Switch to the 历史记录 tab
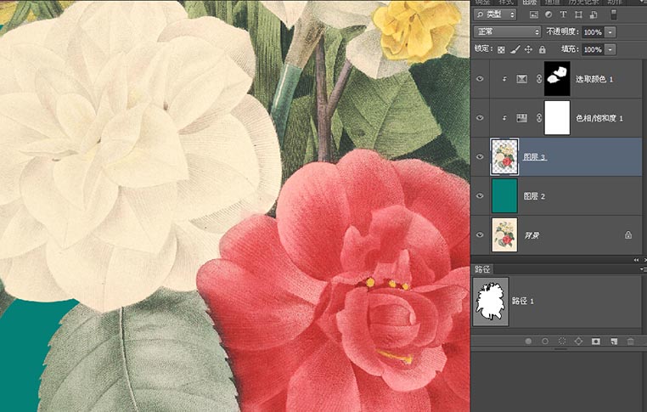Viewport: 647px width, 412px height. click(x=584, y=2)
